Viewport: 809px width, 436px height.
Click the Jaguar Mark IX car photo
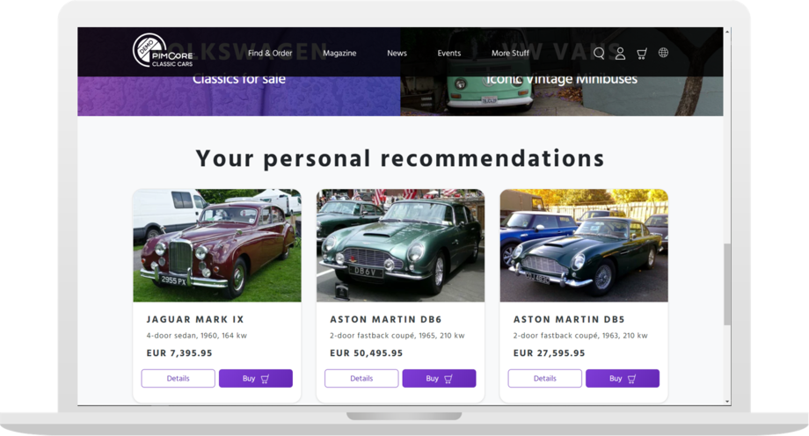tap(217, 245)
